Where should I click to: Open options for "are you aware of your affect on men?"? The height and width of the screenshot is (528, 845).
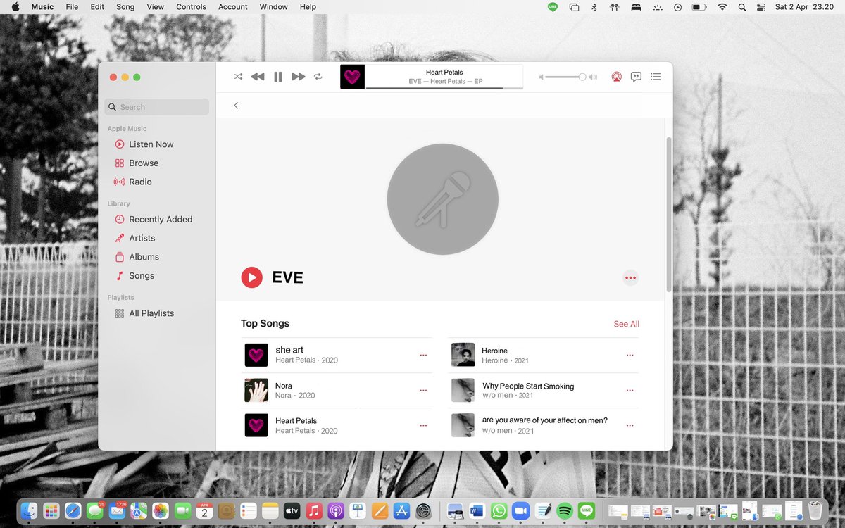pos(630,425)
